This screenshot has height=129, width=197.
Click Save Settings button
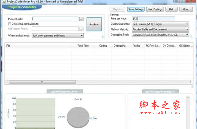136,9
